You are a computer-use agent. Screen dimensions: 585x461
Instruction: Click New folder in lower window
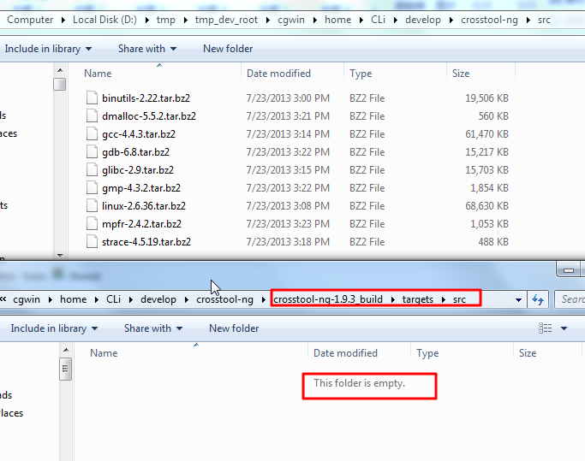234,328
